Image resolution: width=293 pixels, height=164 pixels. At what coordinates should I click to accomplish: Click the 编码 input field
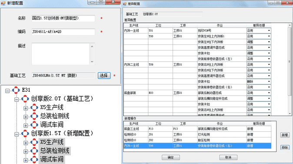[63, 32]
